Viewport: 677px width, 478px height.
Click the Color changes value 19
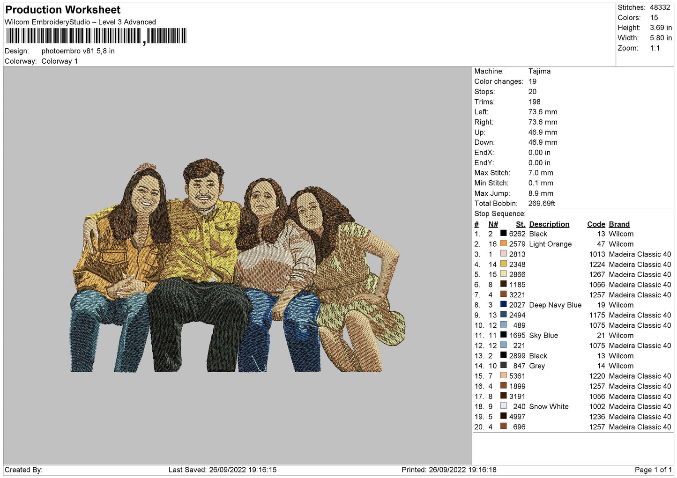click(x=532, y=81)
